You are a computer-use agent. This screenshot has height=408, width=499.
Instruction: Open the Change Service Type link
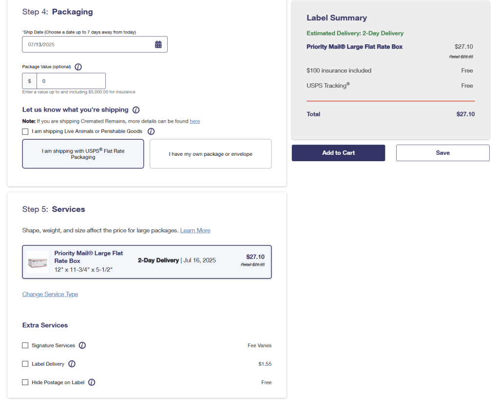50,294
